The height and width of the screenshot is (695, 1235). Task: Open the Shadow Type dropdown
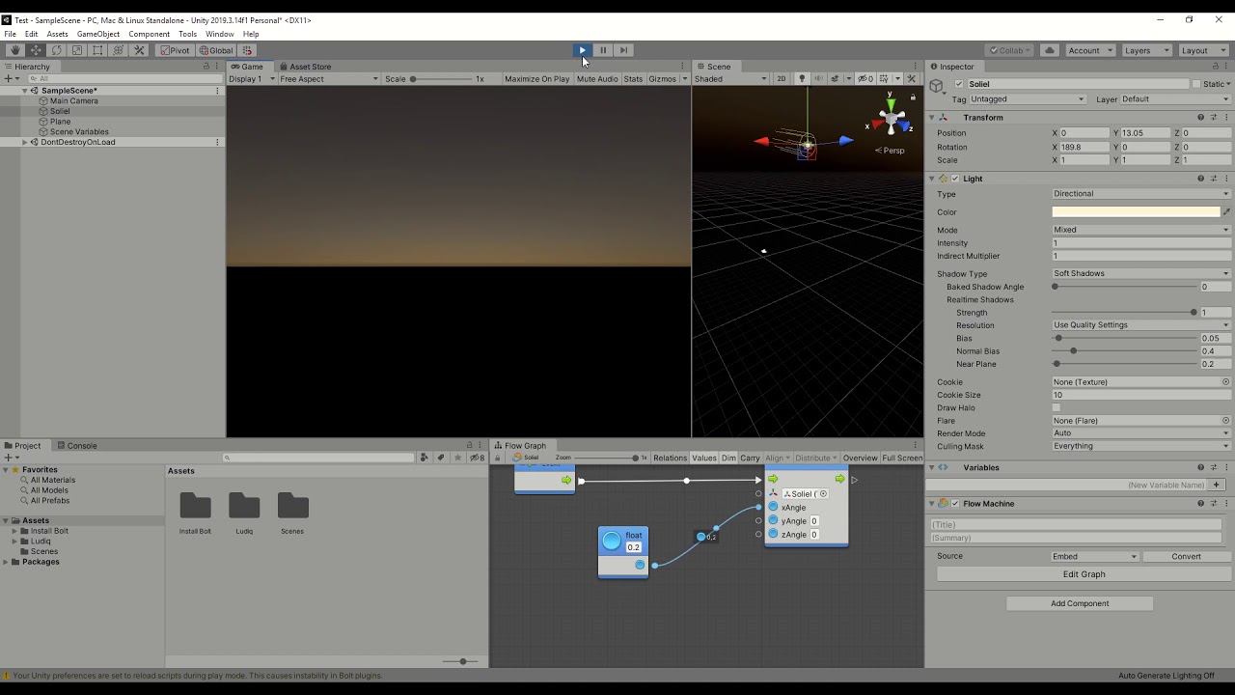tap(1141, 274)
